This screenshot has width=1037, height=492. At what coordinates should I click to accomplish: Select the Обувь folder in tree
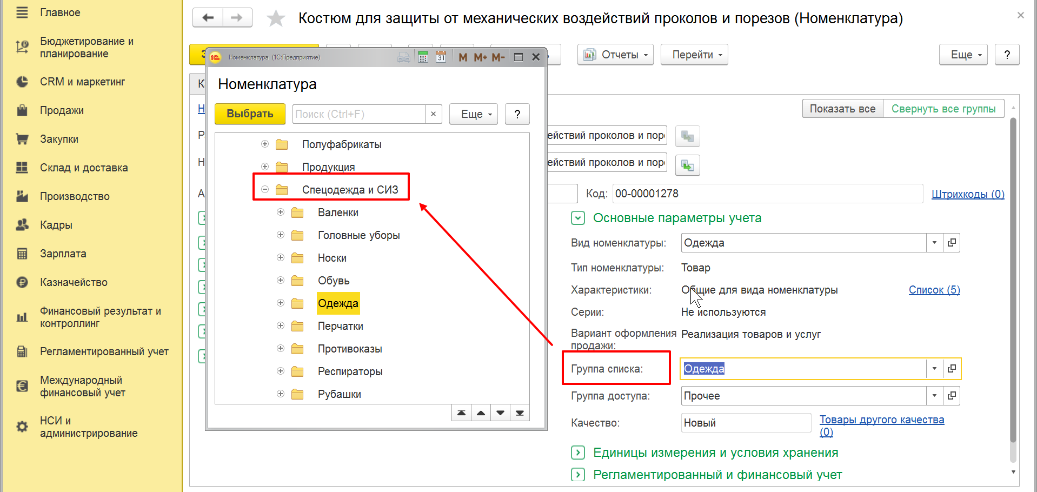334,281
